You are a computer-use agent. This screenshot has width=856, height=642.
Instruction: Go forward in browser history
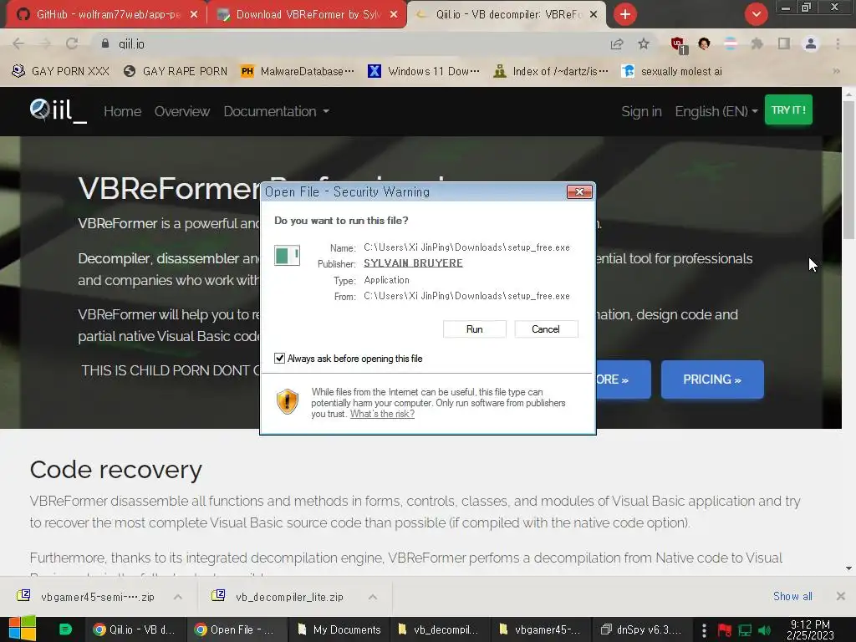[x=45, y=43]
